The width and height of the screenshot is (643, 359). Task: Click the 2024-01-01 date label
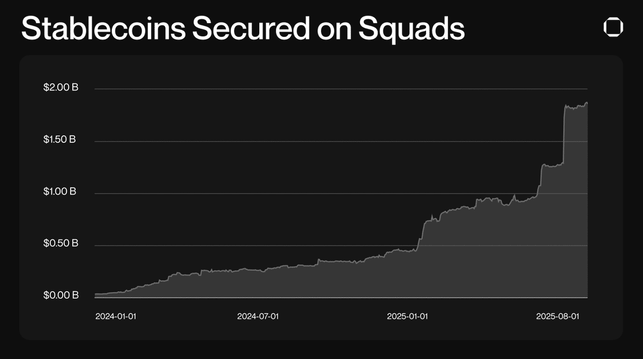tap(116, 316)
